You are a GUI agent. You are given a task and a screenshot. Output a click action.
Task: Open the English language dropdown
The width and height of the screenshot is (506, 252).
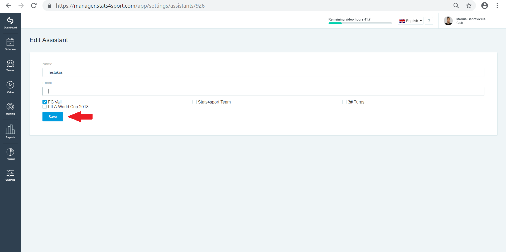click(411, 21)
